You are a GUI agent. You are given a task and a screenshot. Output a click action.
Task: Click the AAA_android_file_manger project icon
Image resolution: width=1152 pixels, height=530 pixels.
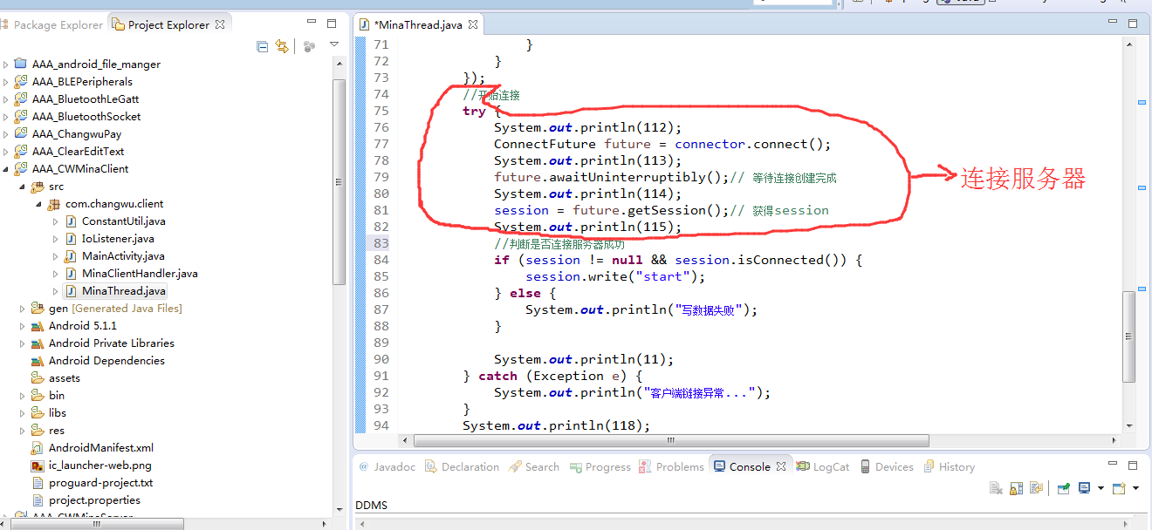(21, 65)
